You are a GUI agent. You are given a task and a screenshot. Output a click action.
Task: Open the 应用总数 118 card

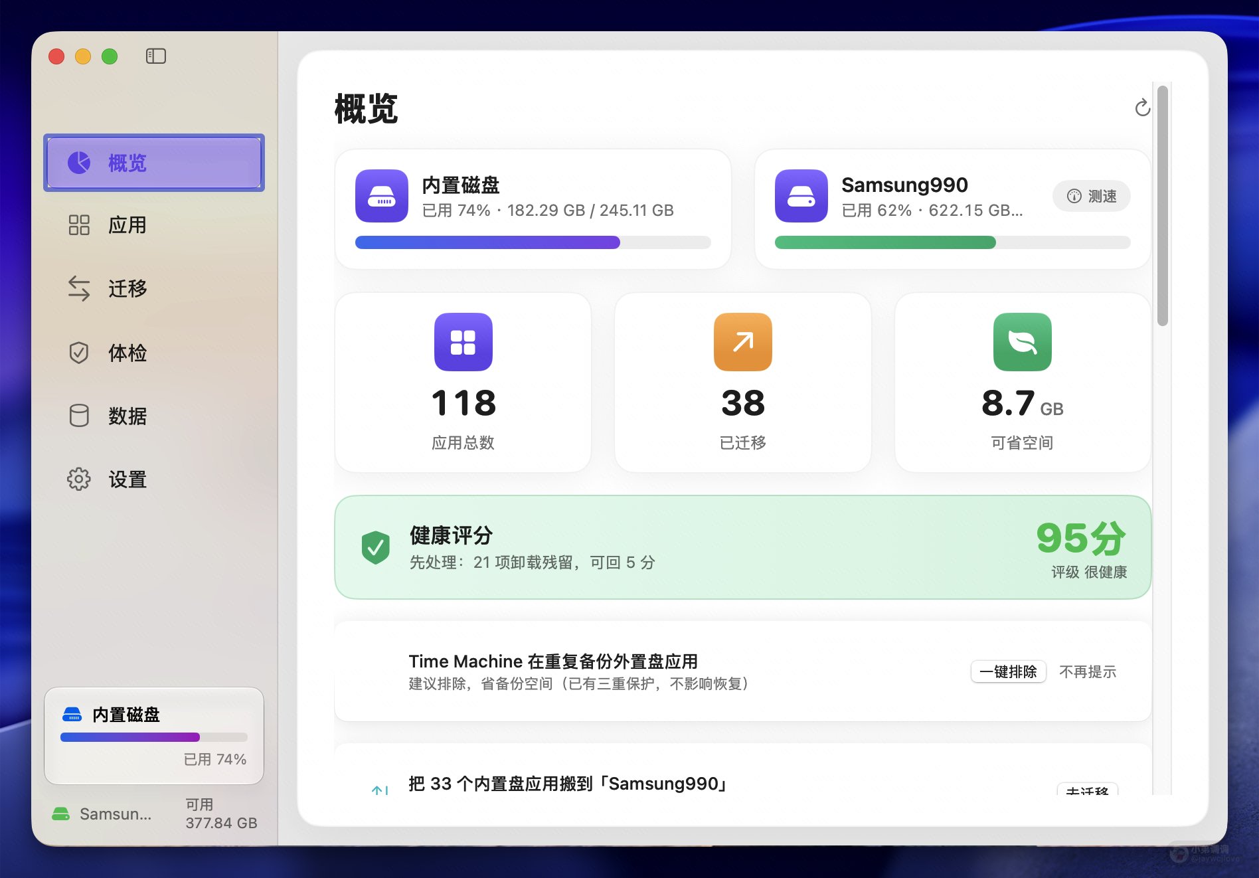coord(463,383)
